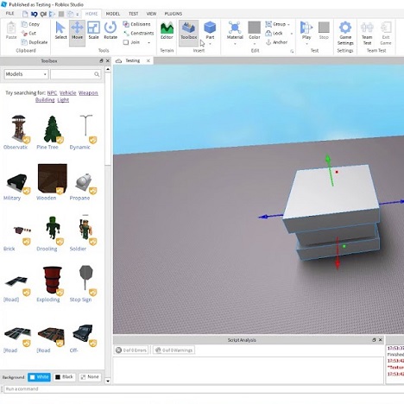Anchor the selected part

tap(276, 42)
